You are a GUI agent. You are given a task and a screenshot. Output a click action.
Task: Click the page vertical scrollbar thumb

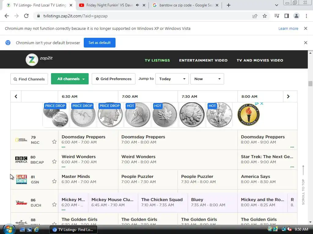(x=310, y=83)
